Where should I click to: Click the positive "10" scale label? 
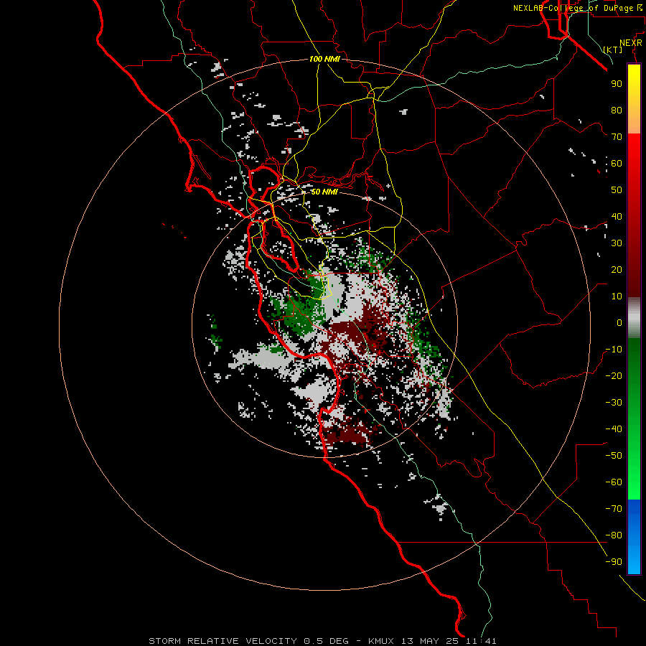point(617,296)
